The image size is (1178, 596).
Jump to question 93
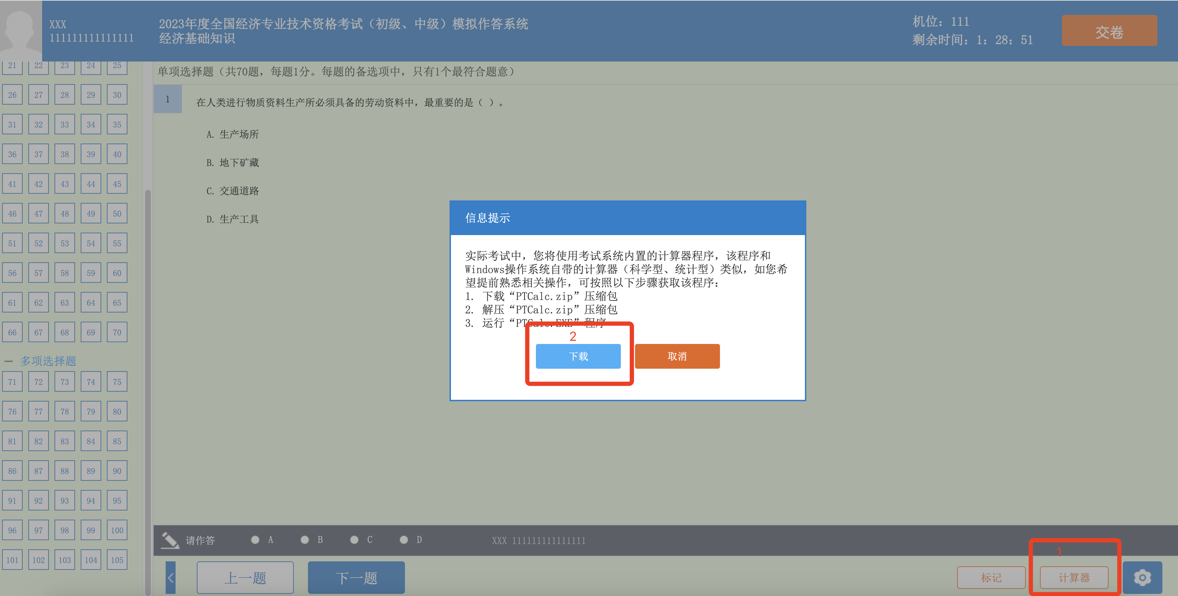(64, 501)
